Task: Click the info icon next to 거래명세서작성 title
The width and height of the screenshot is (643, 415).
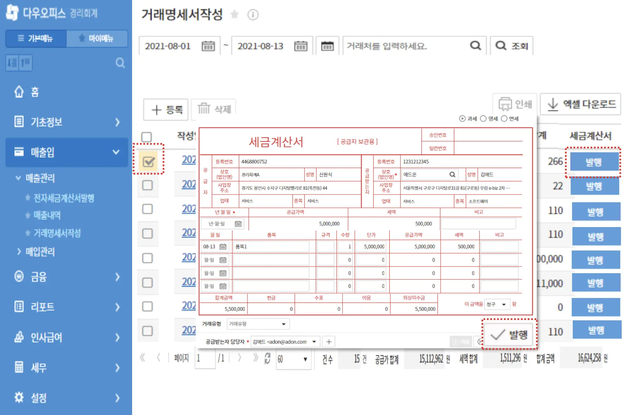Action: 253,15
